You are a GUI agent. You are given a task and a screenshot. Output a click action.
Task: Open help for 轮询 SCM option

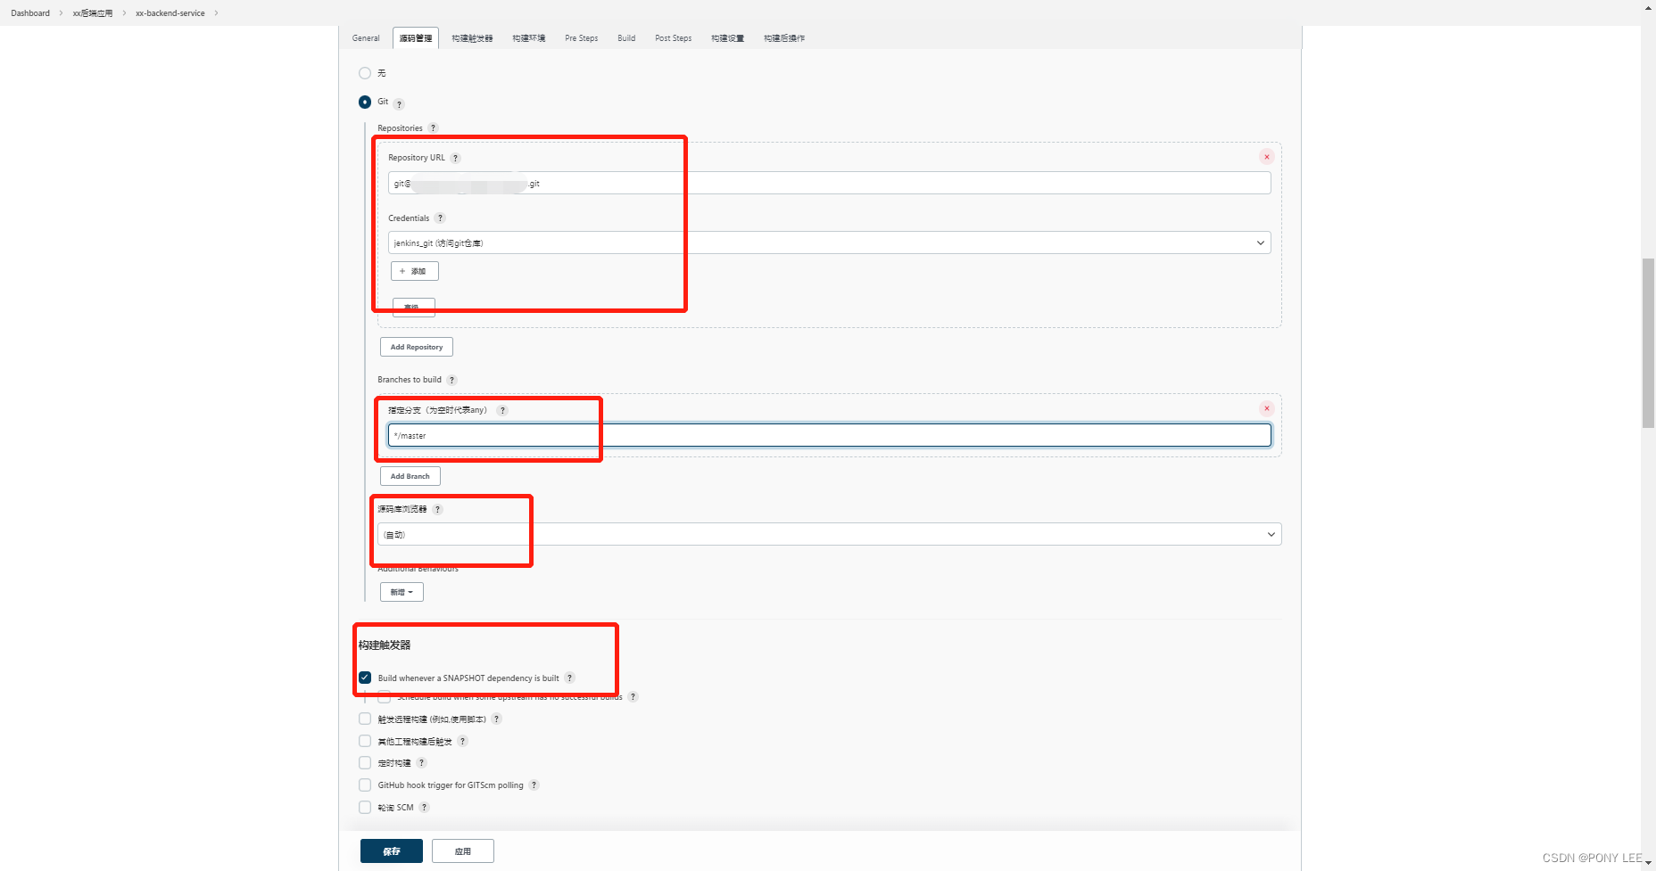pyautogui.click(x=425, y=808)
